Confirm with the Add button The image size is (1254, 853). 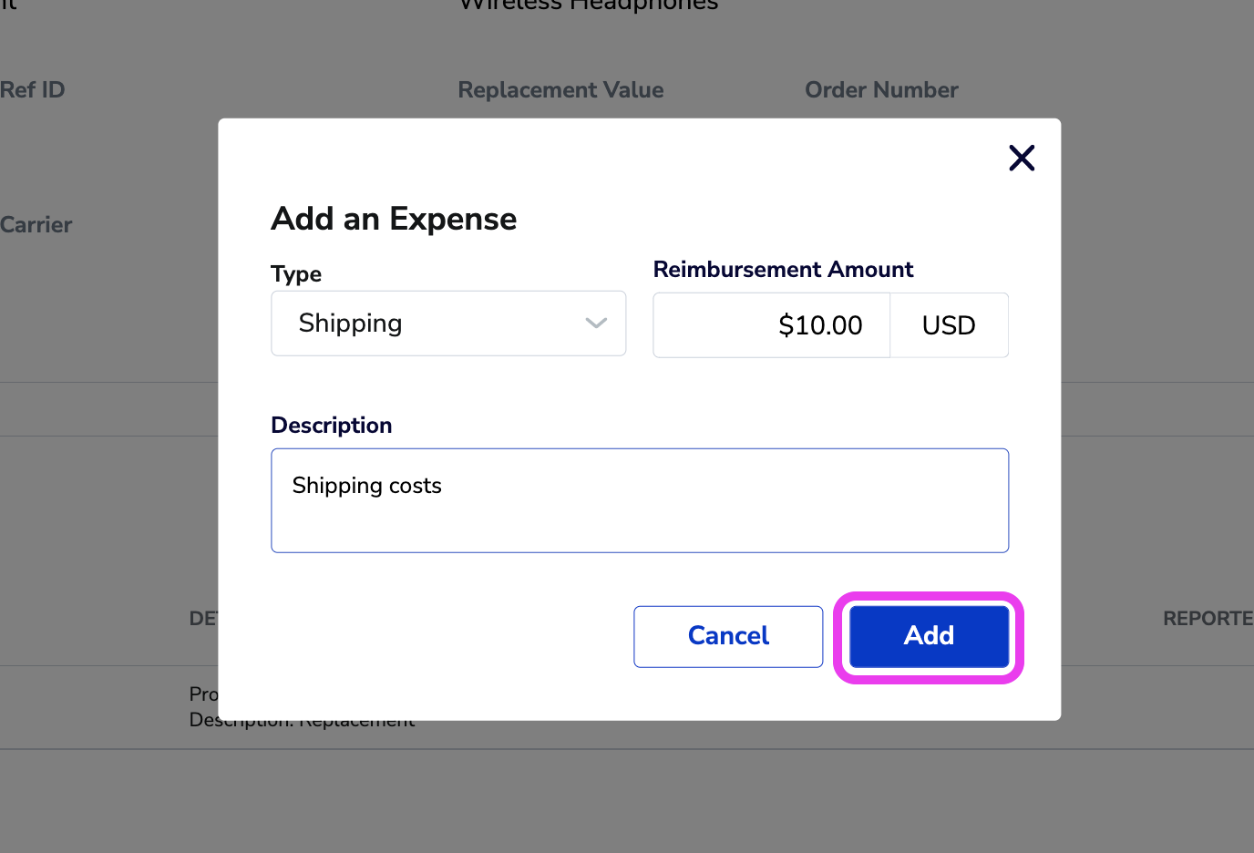[929, 636]
